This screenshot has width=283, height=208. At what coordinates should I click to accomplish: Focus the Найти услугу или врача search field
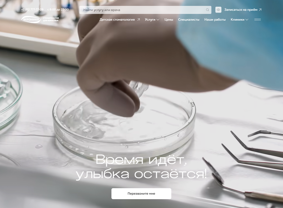pos(145,10)
